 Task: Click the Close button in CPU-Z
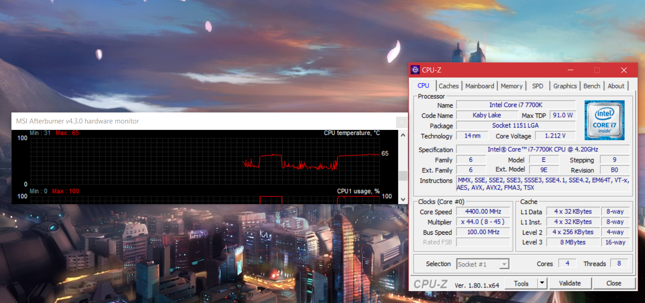[x=614, y=283]
